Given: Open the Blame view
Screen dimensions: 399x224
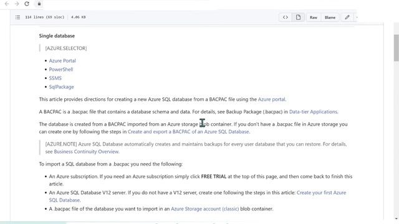Looking at the screenshot, I should click(x=330, y=17).
